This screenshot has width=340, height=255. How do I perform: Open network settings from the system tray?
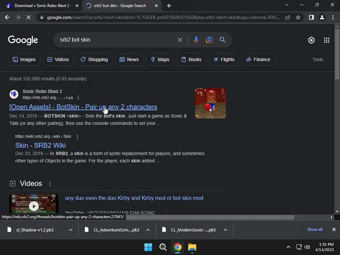(299, 247)
